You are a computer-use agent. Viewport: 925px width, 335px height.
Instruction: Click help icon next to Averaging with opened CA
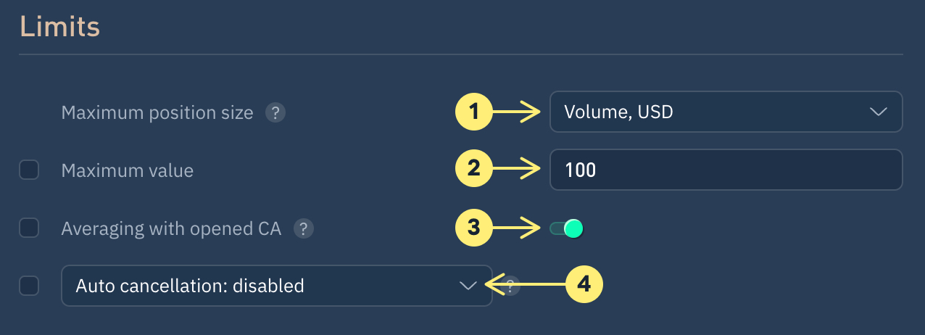[x=303, y=229]
